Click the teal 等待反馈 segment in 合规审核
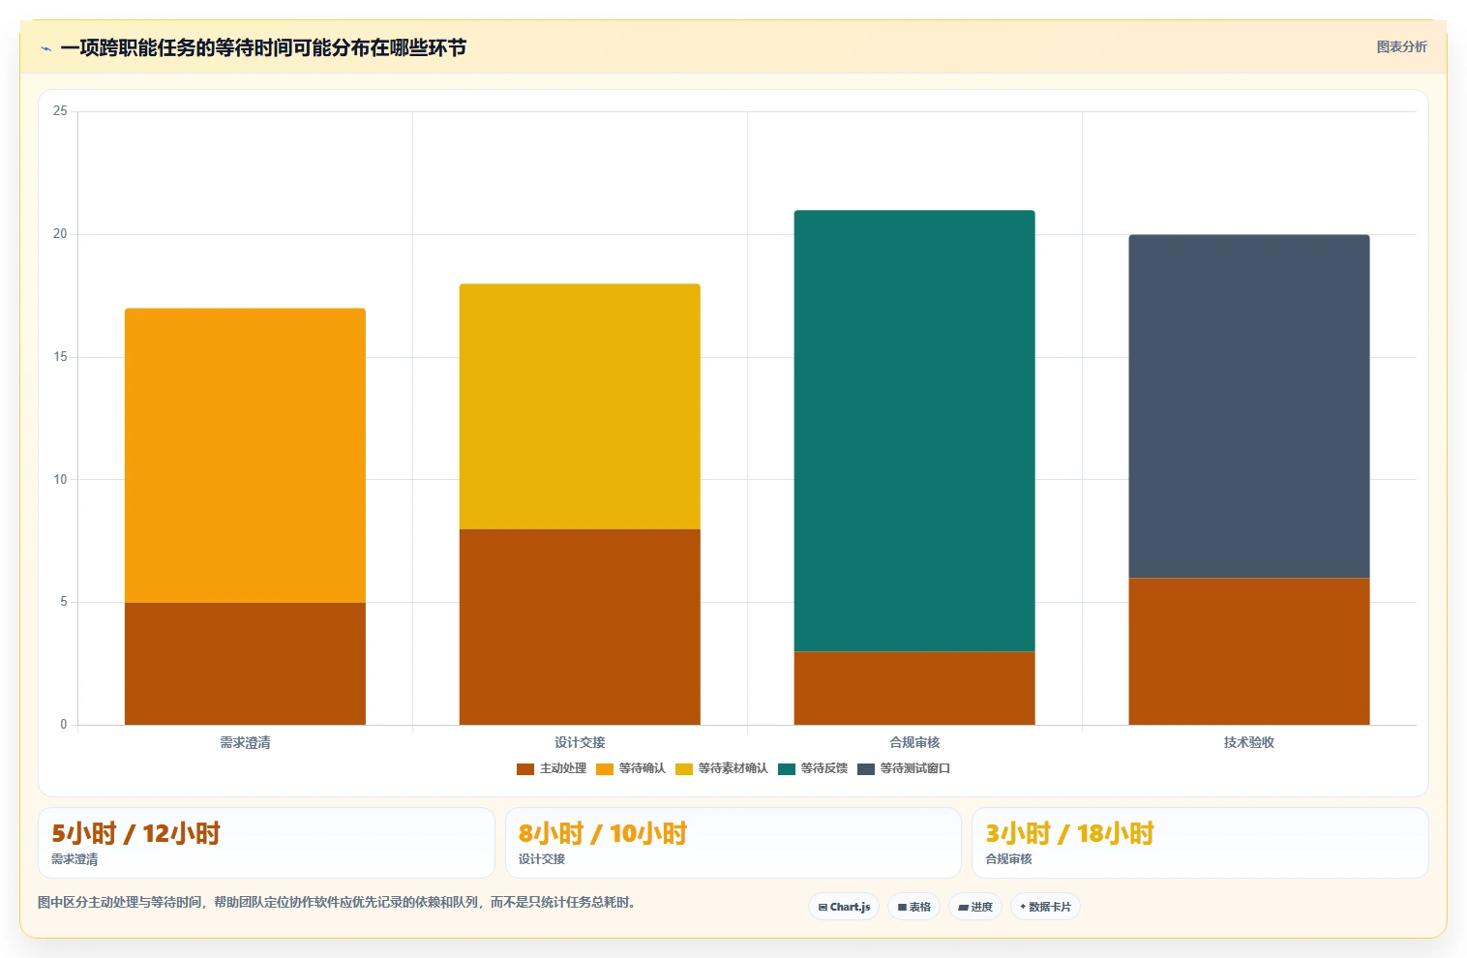The height and width of the screenshot is (958, 1467). pyautogui.click(x=914, y=431)
